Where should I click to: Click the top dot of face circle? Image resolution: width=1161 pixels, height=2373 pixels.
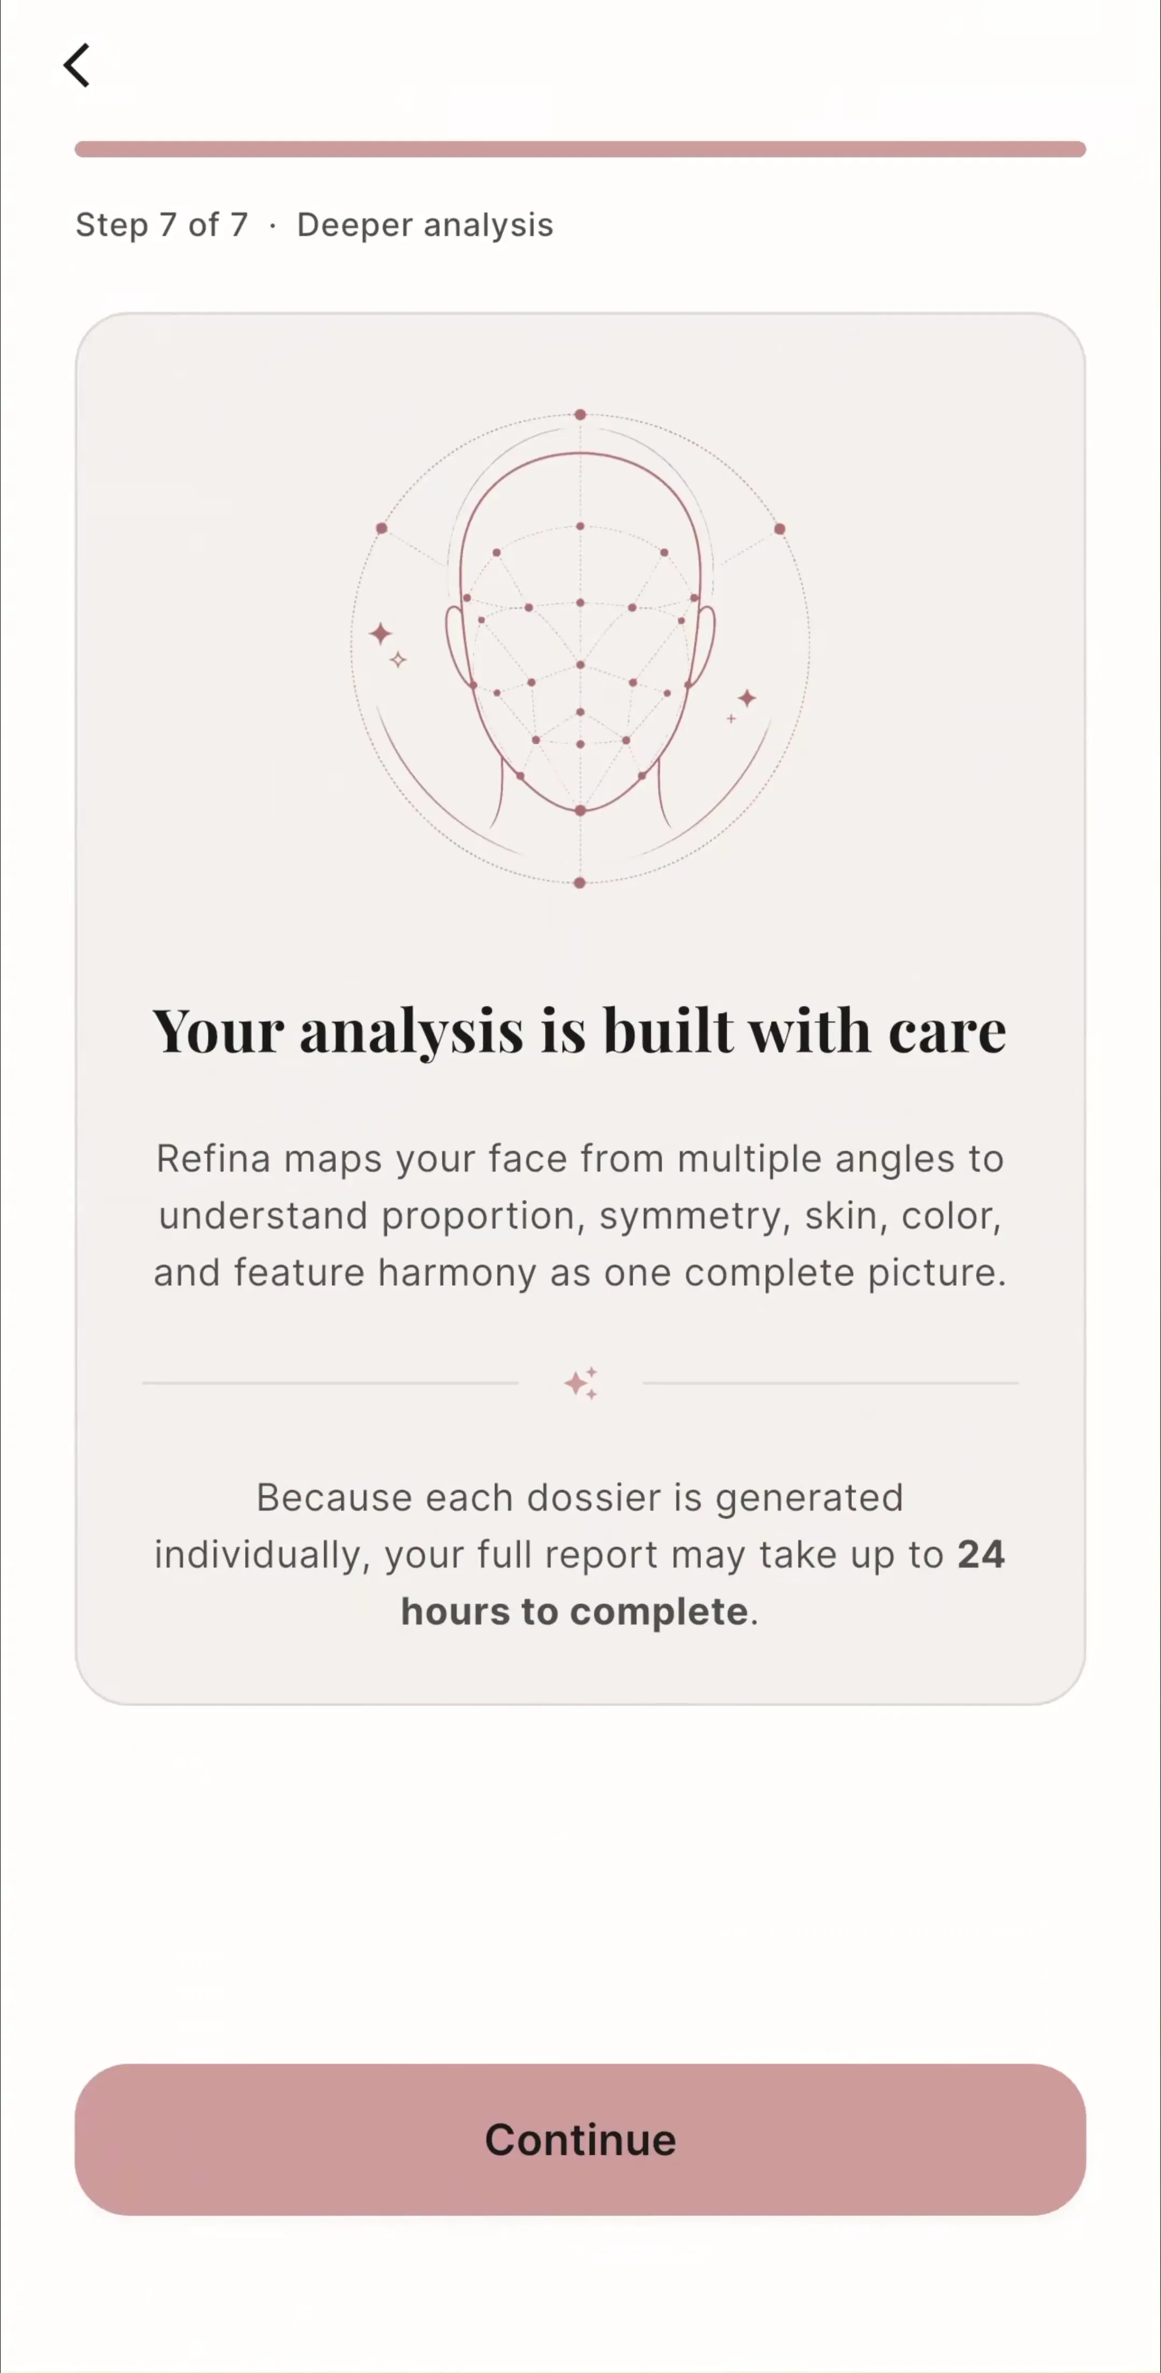[580, 415]
